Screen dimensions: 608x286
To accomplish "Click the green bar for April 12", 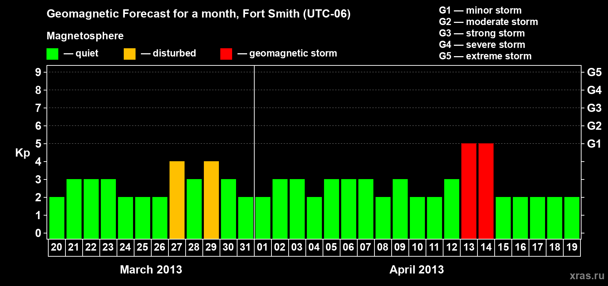I will [452, 209].
